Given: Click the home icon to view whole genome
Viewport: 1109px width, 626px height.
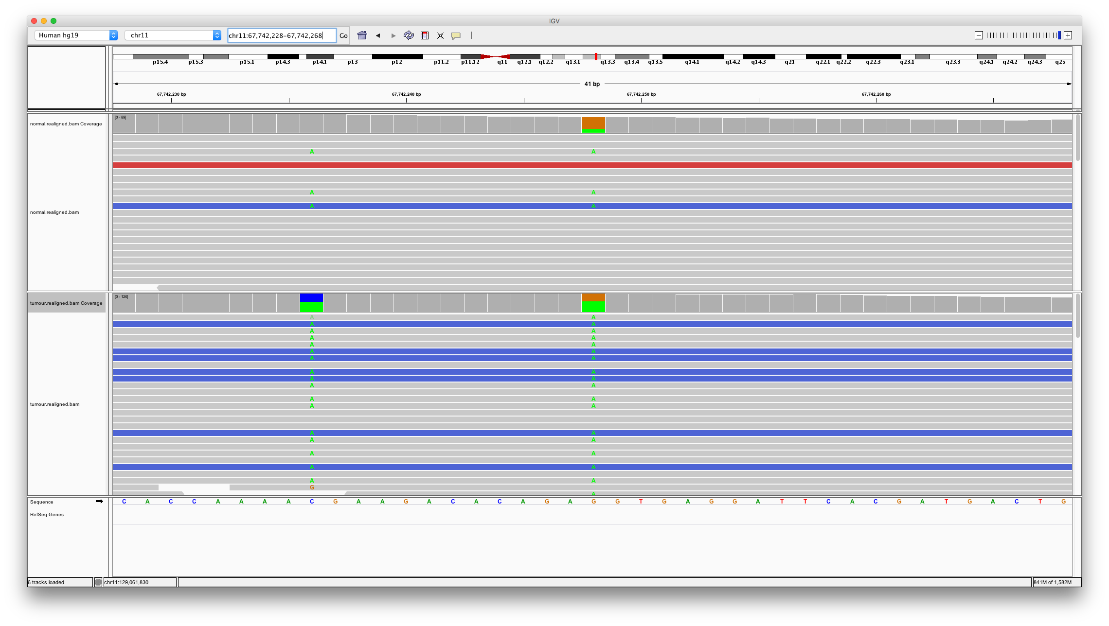Looking at the screenshot, I should click(362, 35).
